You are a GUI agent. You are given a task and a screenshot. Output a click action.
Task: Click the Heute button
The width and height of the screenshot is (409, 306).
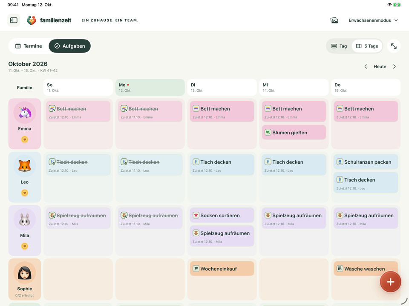pyautogui.click(x=380, y=67)
